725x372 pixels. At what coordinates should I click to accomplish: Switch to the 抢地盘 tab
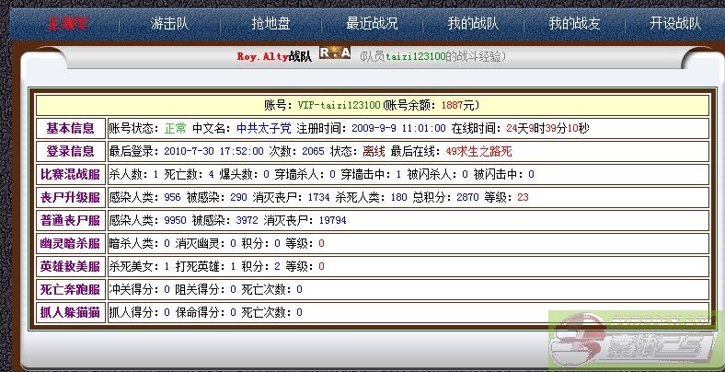[x=270, y=24]
